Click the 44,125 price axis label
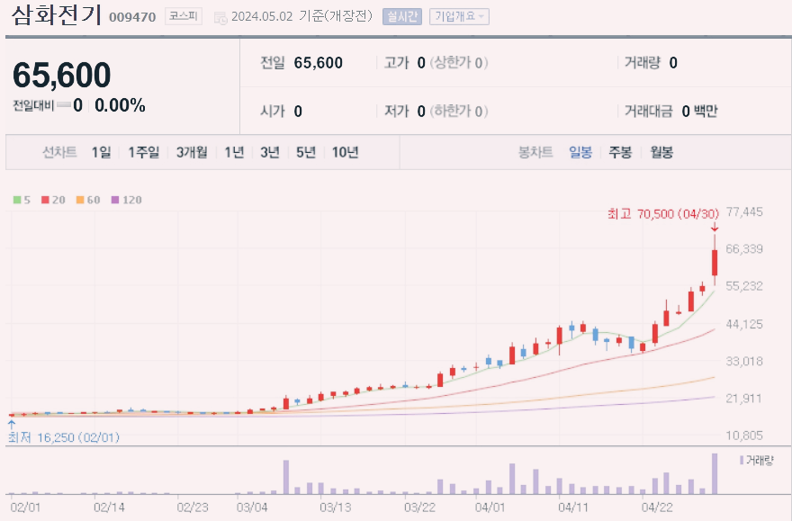Viewport: 792px width, 521px height. [x=744, y=324]
